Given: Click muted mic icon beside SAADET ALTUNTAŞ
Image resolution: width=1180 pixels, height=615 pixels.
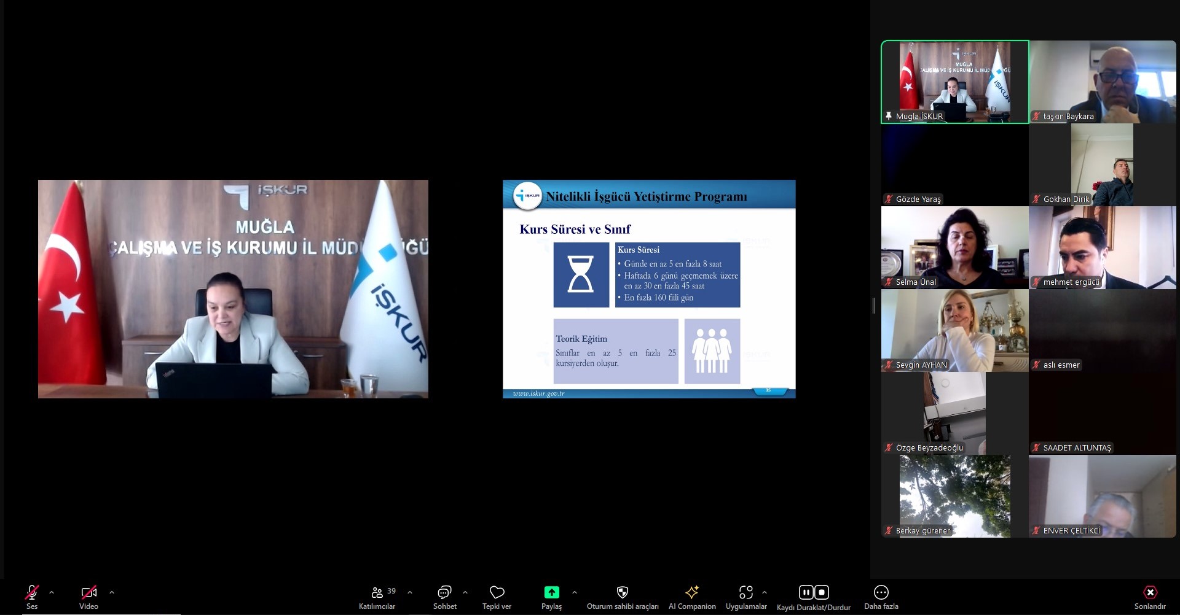Looking at the screenshot, I should tap(1036, 447).
